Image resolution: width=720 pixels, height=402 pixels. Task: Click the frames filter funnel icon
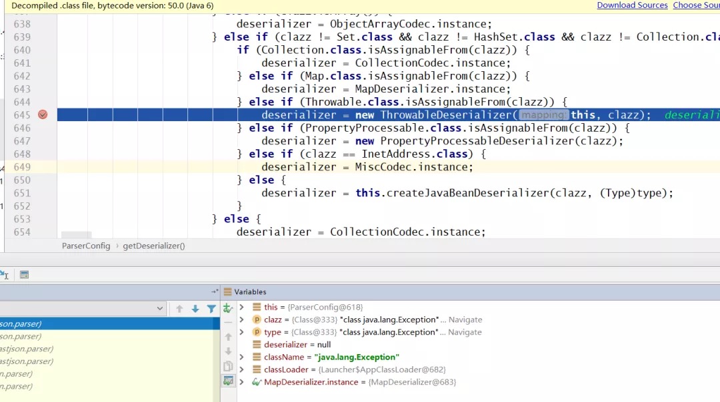click(211, 309)
